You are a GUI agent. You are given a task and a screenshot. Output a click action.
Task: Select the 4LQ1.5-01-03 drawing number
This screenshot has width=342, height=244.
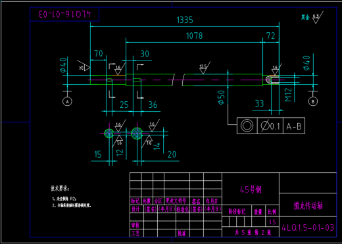pyautogui.click(x=308, y=228)
